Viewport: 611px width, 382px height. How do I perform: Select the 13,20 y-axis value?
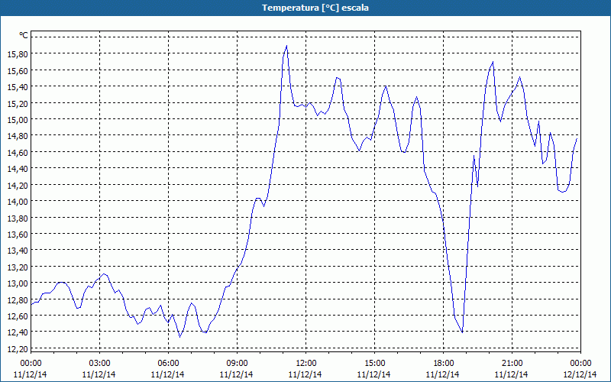[x=18, y=267]
